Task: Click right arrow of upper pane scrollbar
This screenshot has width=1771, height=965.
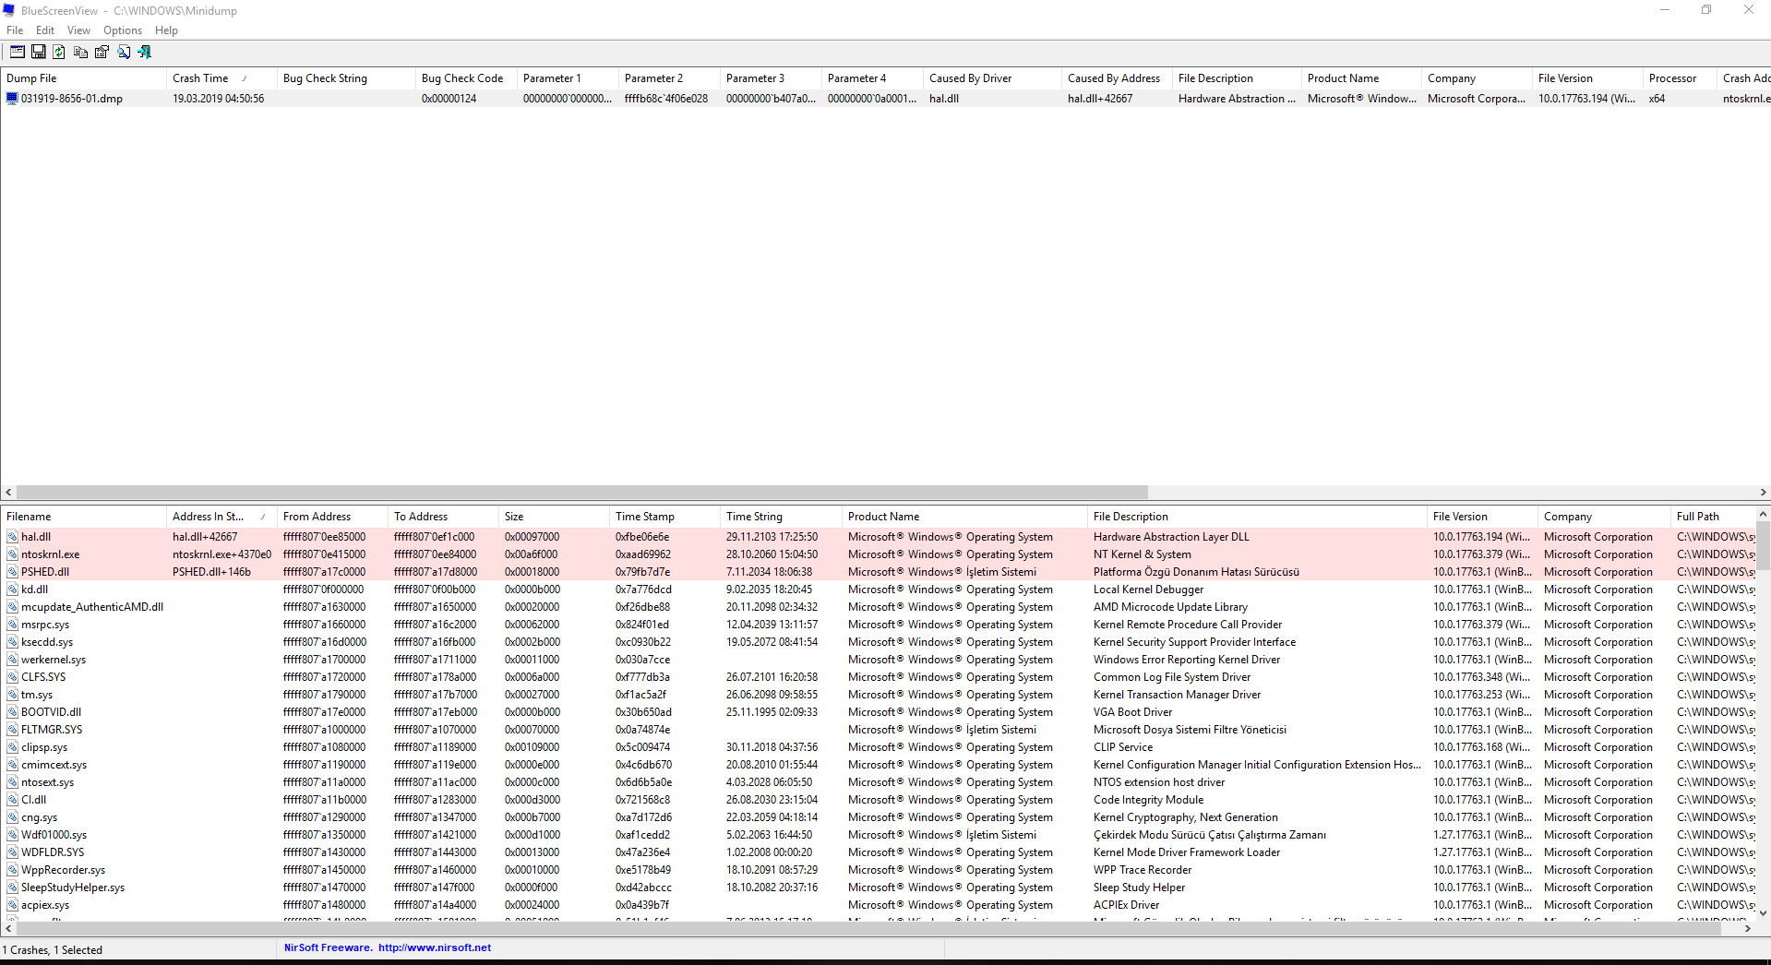Action: point(1763,493)
